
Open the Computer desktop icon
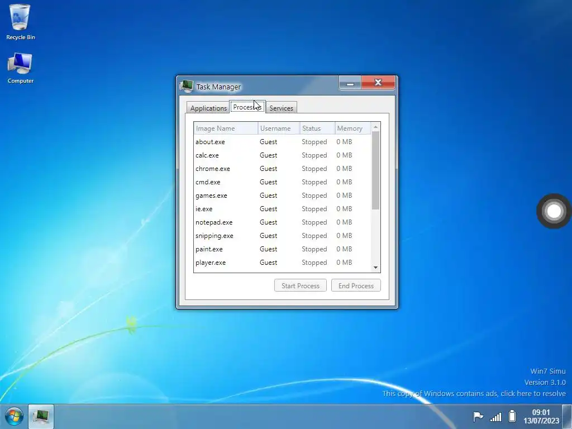click(x=21, y=68)
